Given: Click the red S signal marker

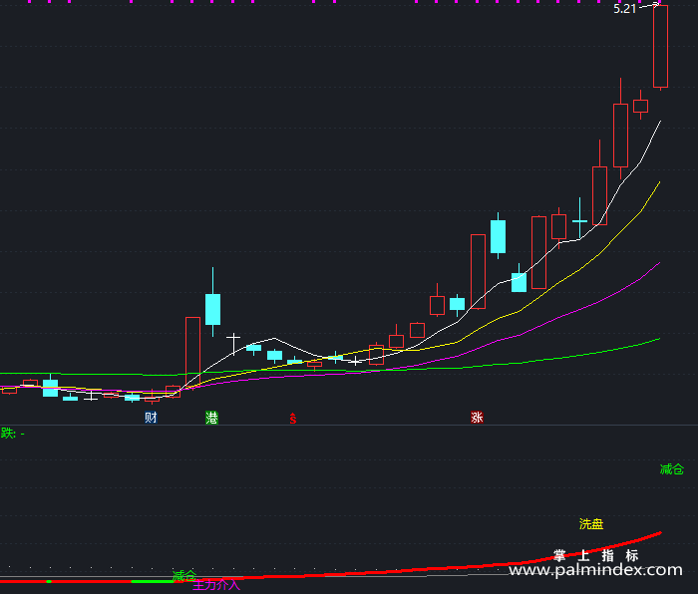Looking at the screenshot, I should [x=293, y=419].
